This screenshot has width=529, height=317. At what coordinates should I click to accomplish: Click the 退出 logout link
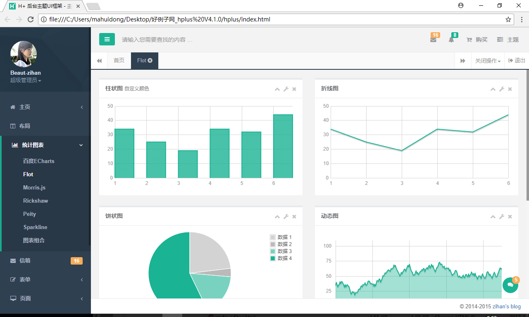517,60
